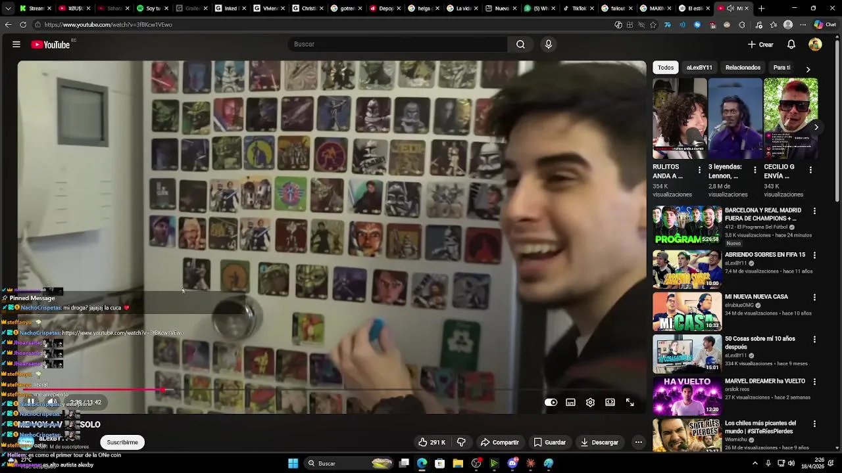Open the browser settings ellipsis menu

tap(803, 24)
